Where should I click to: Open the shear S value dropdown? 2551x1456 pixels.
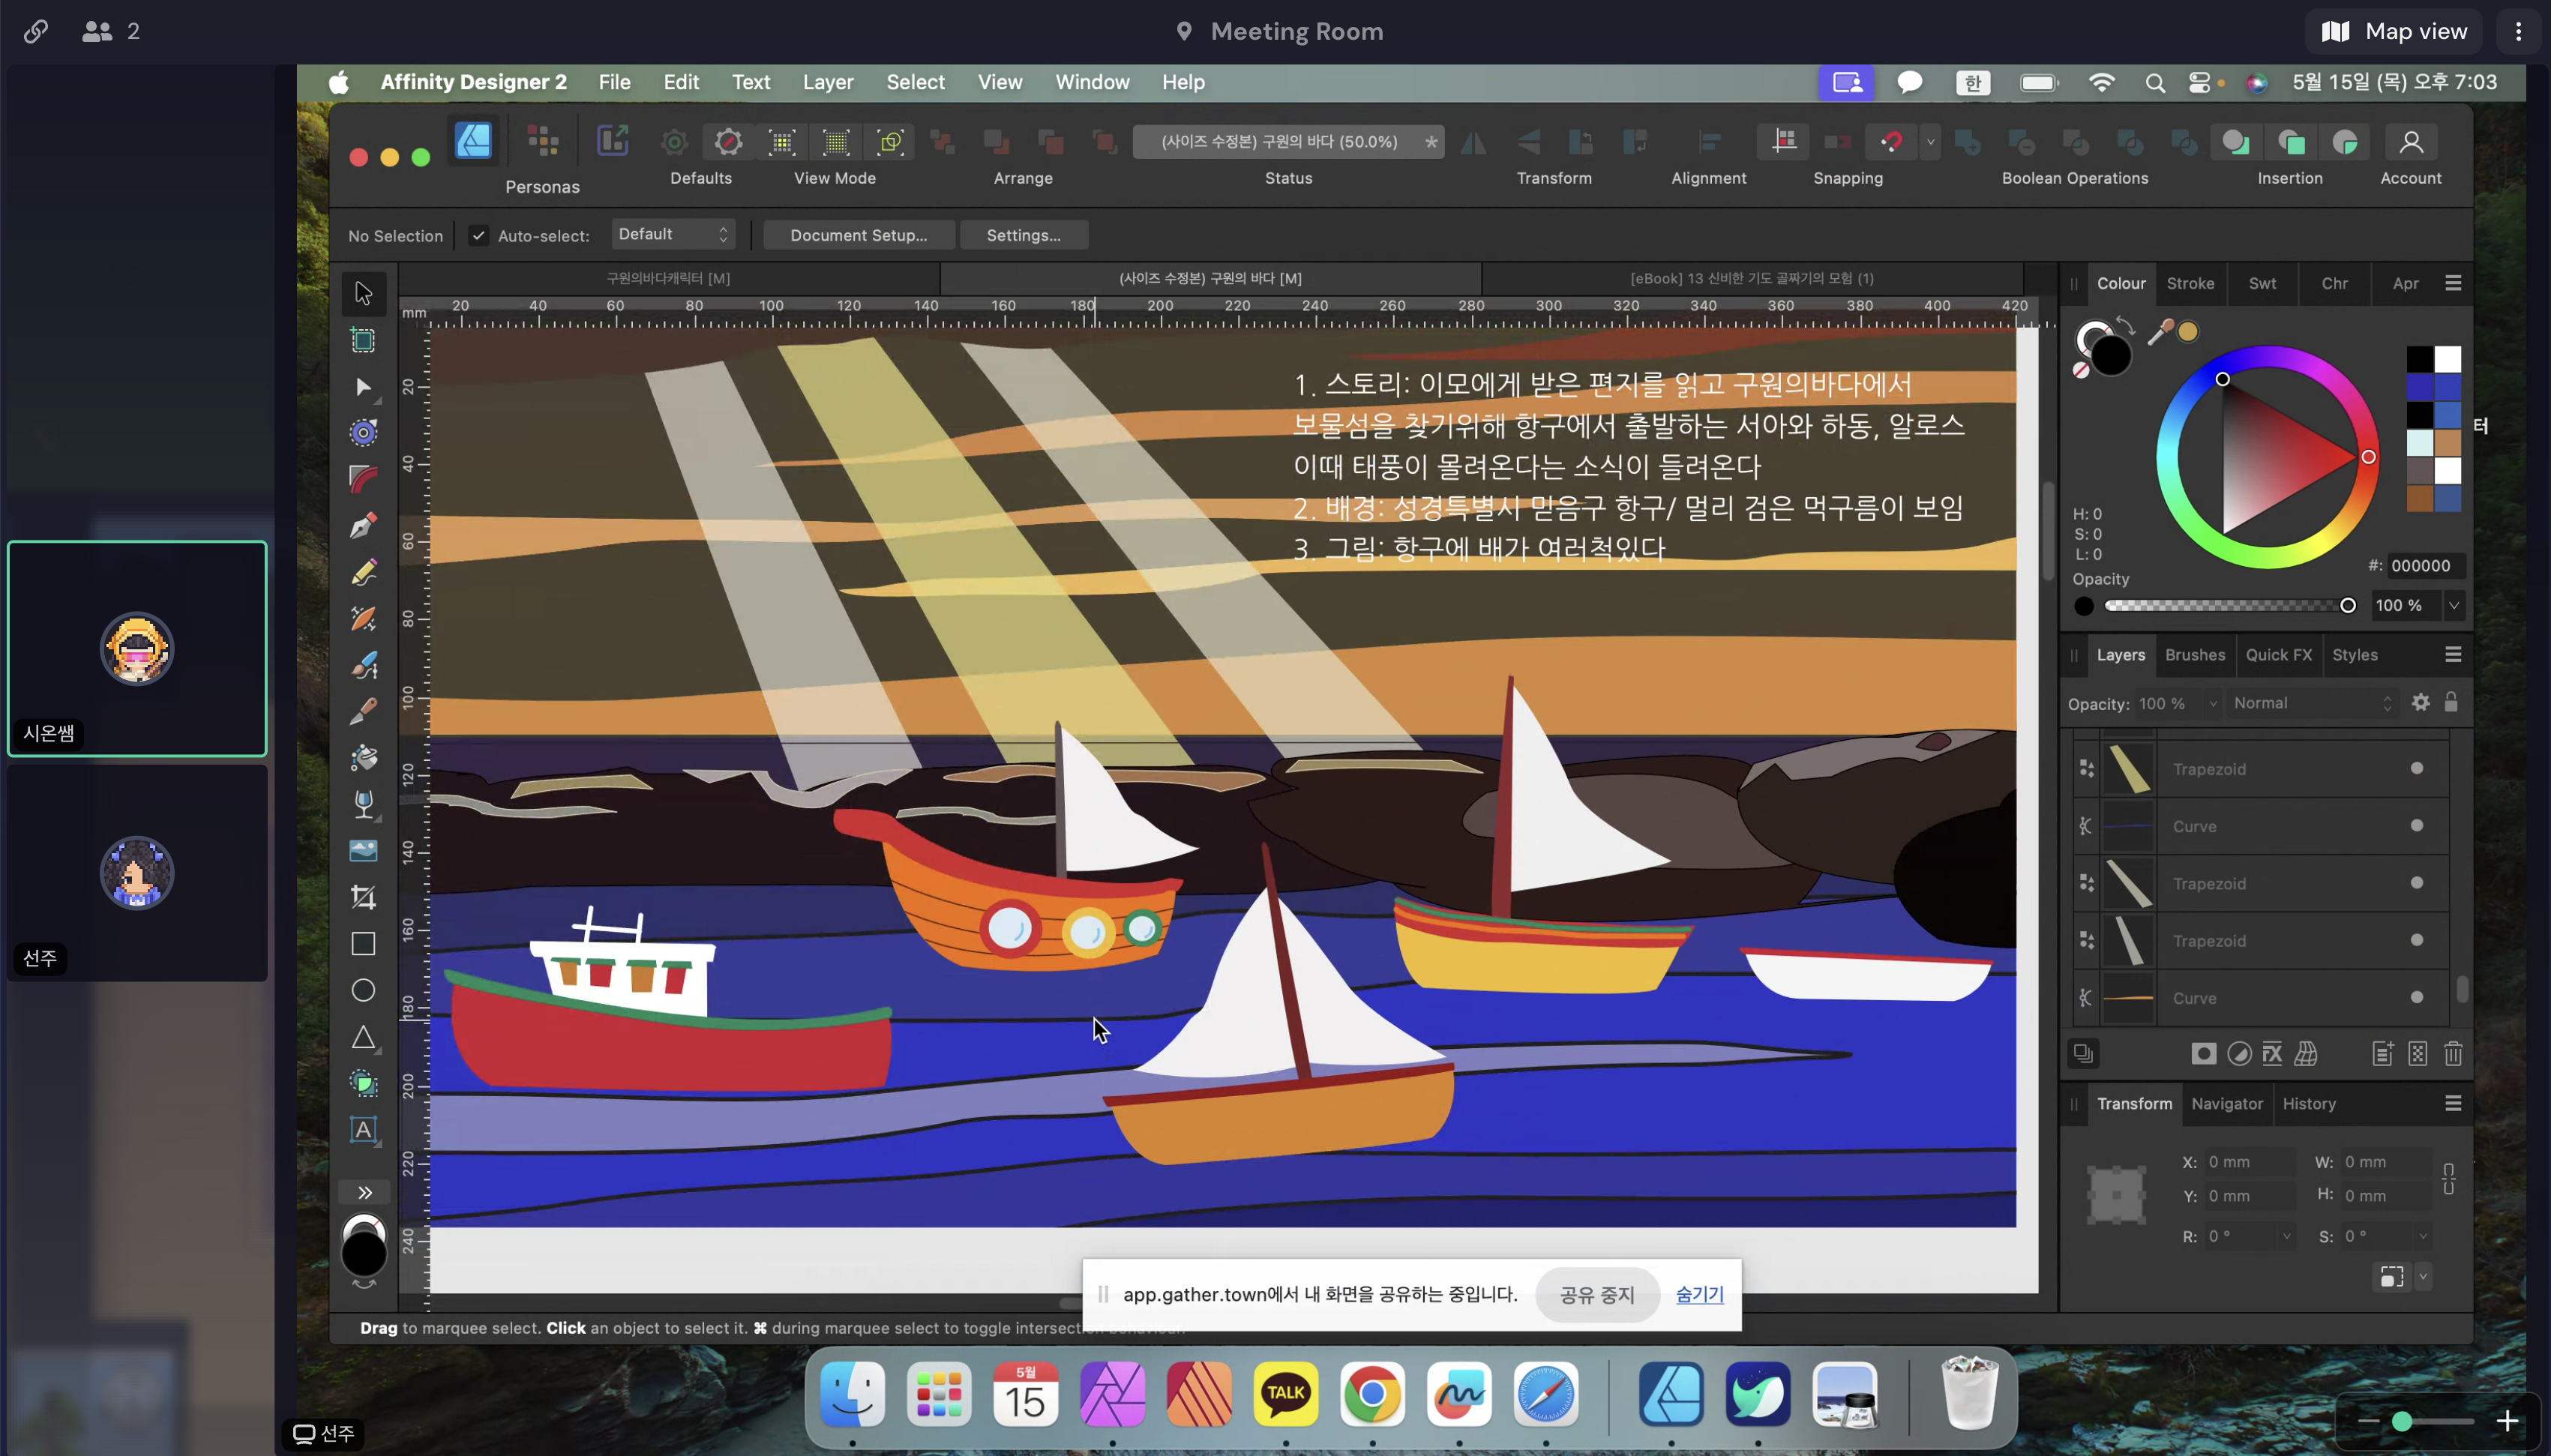click(2423, 1236)
